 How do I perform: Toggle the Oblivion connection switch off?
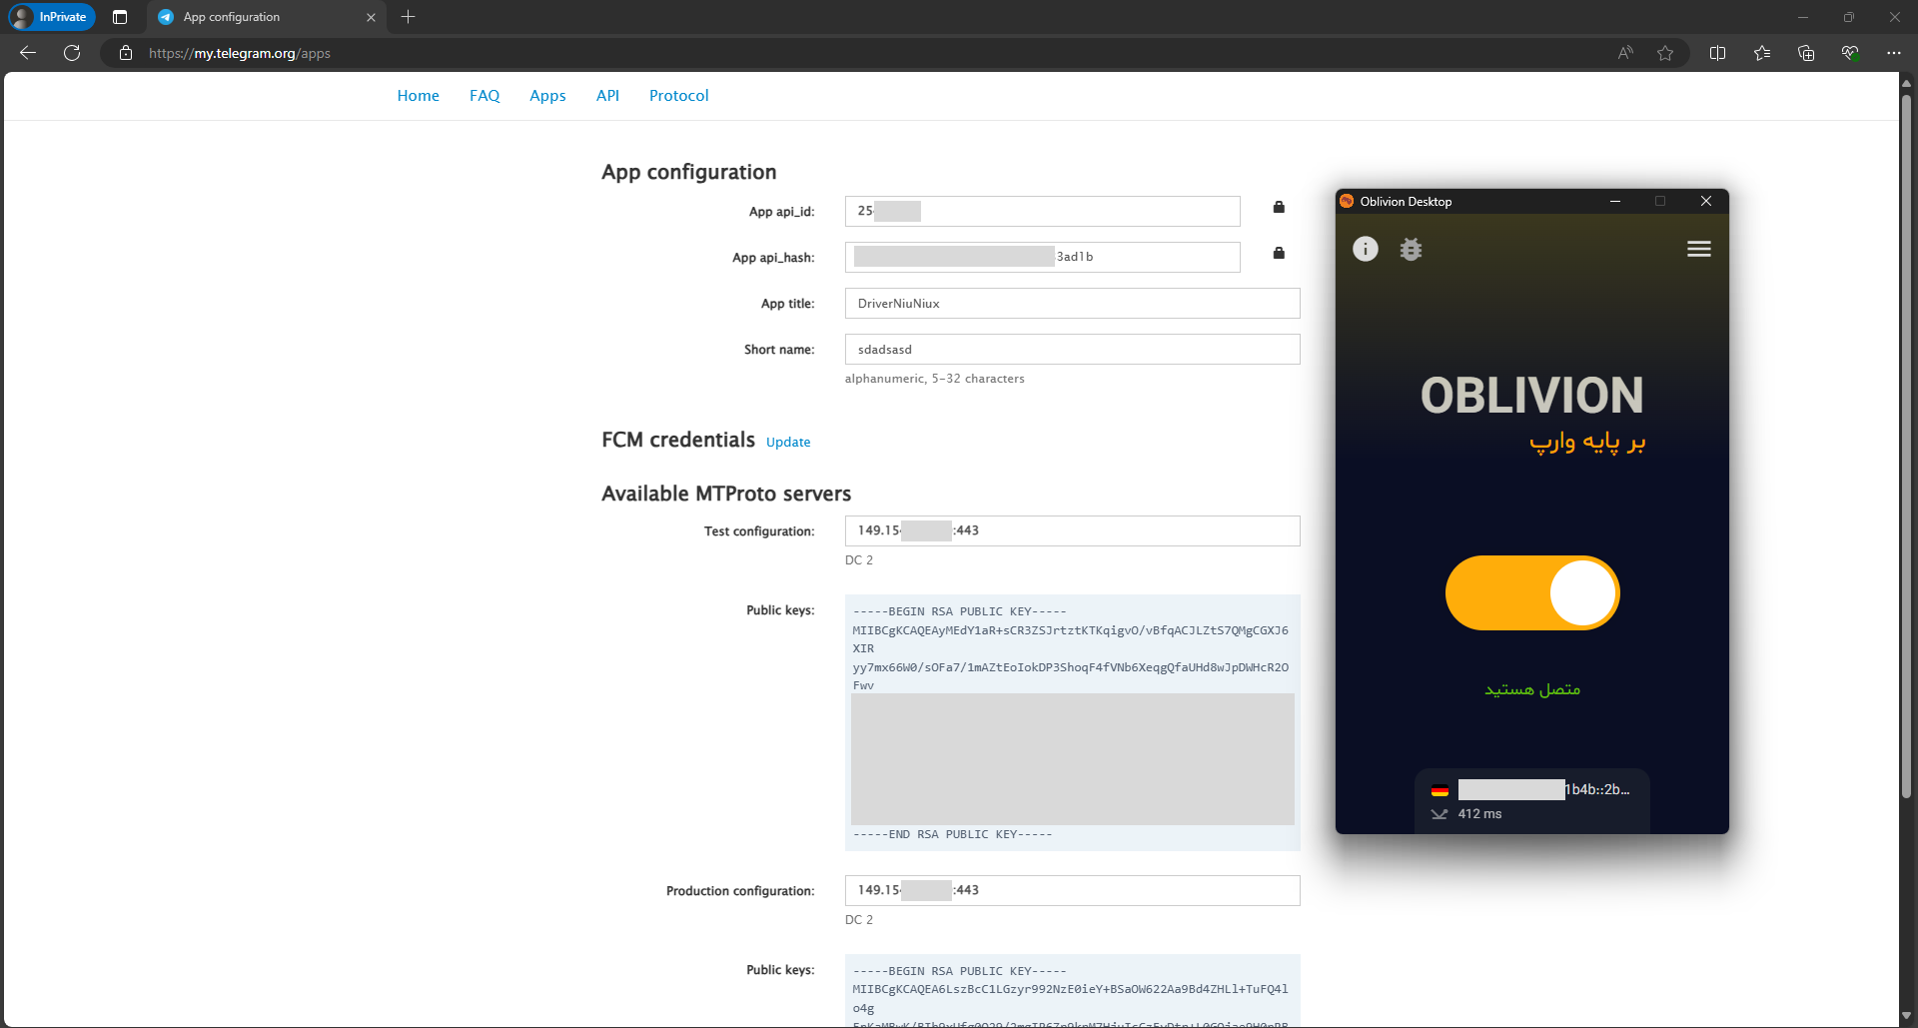pos(1532,592)
